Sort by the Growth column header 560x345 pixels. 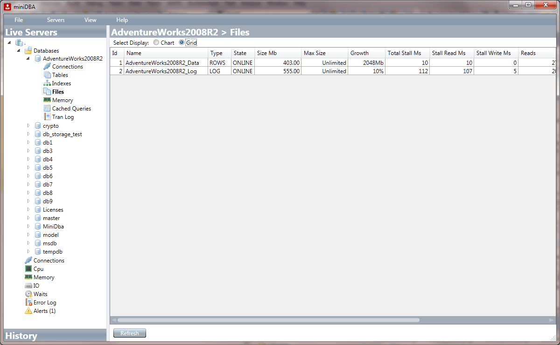point(367,53)
